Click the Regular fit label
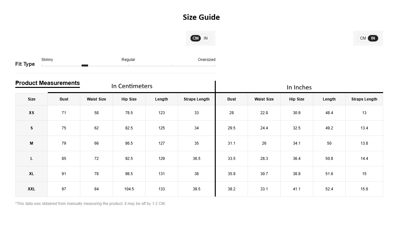This screenshot has height=227, width=400. [128, 60]
